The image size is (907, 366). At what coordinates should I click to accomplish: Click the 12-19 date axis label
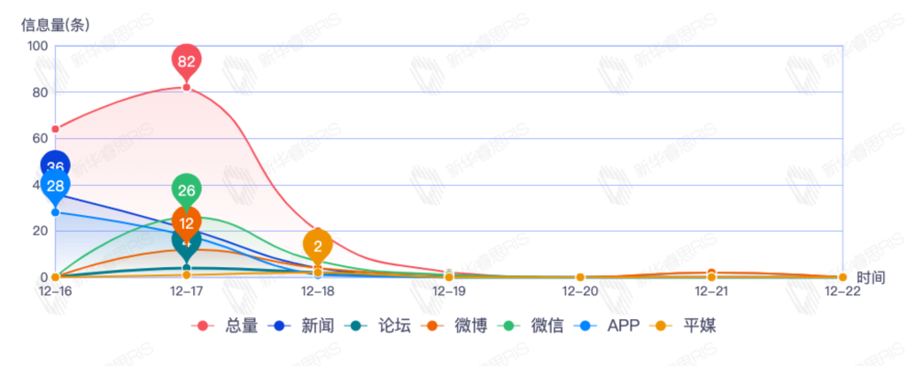tap(448, 291)
